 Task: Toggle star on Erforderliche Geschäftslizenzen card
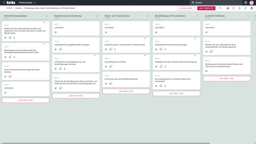tap(94, 56)
